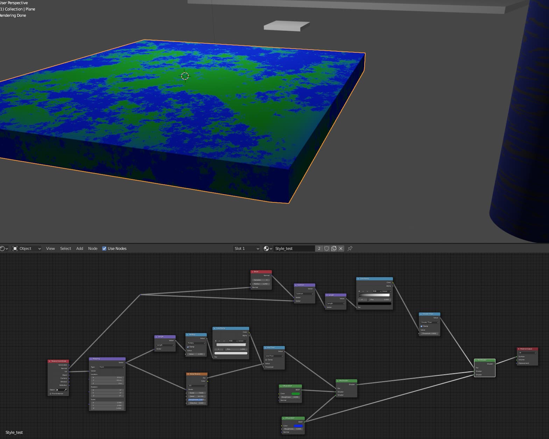Image resolution: width=549 pixels, height=439 pixels.
Task: Duplicate the Style_test material with the copy icon
Action: (x=334, y=249)
